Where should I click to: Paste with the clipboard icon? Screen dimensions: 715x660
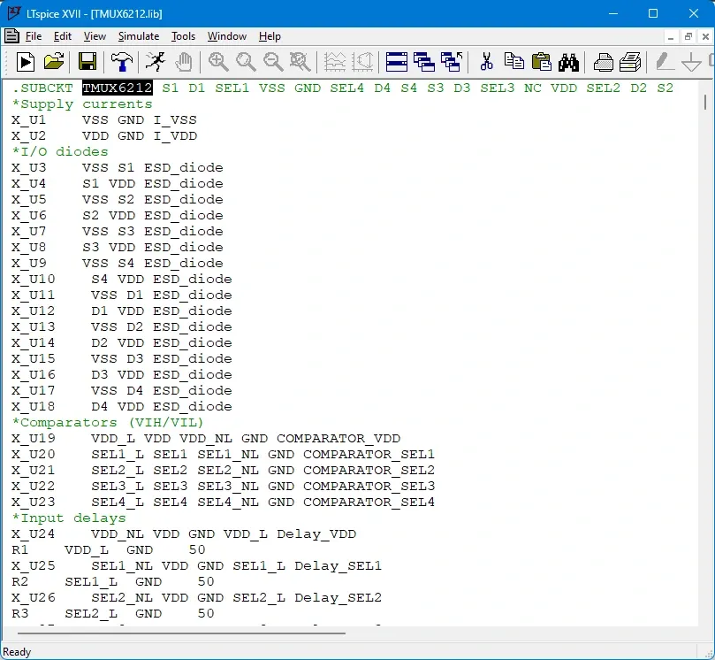point(541,62)
